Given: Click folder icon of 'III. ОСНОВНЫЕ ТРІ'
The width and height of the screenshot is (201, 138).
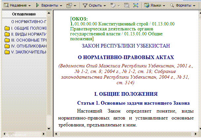Looking at the screenshot, I should [x=7, y=40].
